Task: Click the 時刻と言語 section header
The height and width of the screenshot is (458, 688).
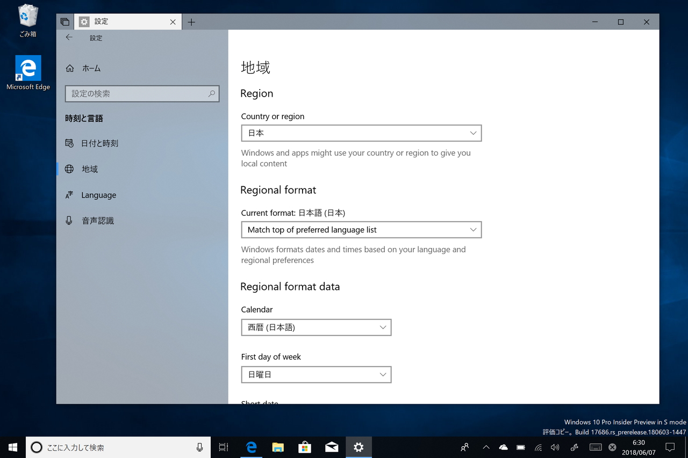Action: (x=84, y=118)
